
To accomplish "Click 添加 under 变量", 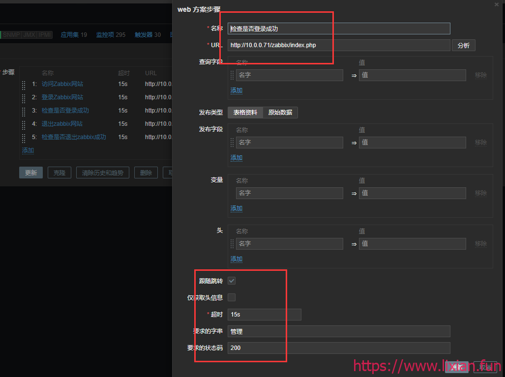I will tap(236, 208).
